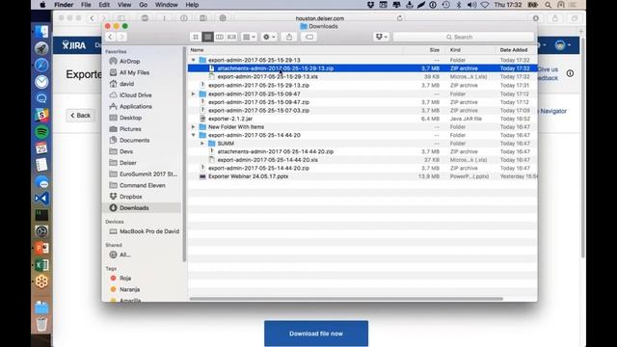
Task: Open All My Files in sidebar
Action: coord(134,73)
